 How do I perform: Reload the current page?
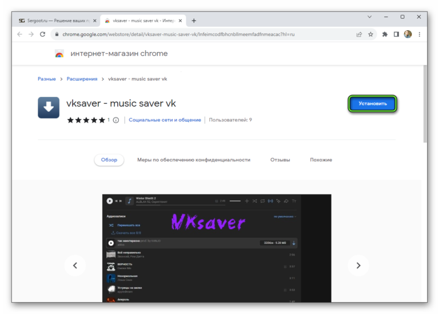42,34
